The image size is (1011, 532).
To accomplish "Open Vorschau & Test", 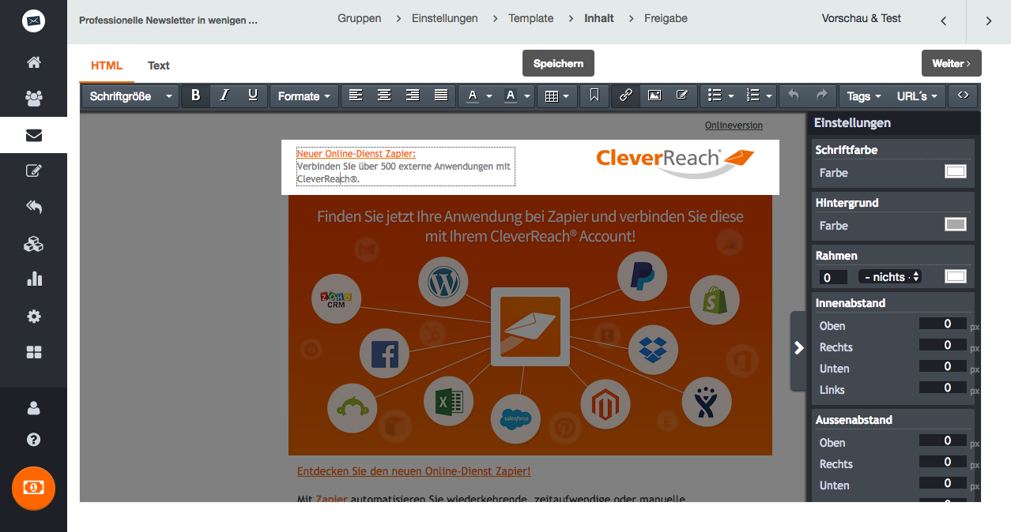I will coord(862,18).
